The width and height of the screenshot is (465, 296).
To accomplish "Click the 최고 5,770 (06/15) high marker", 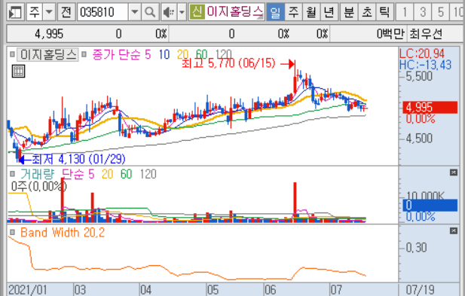I will 228,63.
